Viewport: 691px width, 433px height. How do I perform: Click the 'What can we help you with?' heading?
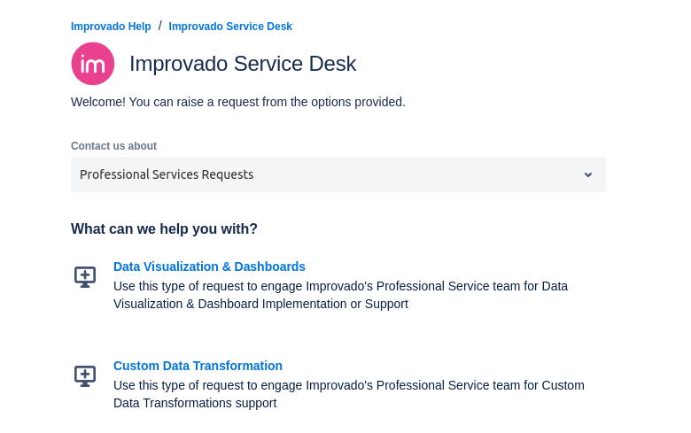(164, 229)
